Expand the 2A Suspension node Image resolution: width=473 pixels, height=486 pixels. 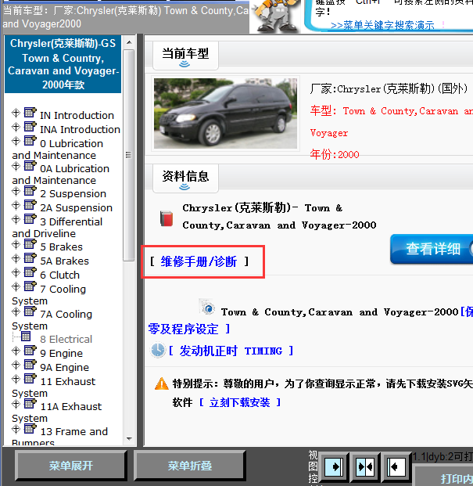pos(16,205)
